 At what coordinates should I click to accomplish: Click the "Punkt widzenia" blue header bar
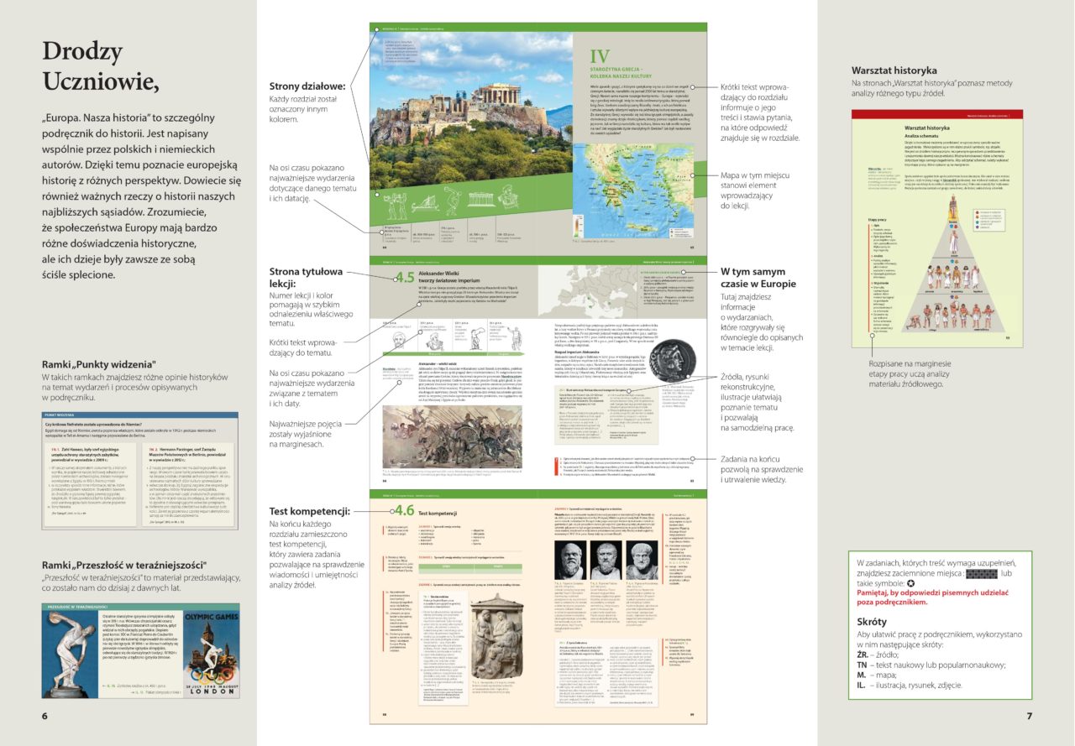140,415
